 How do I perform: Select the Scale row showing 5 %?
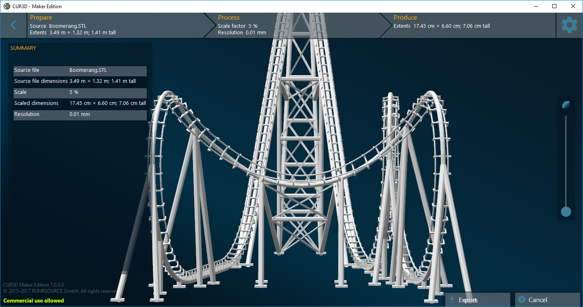click(80, 92)
